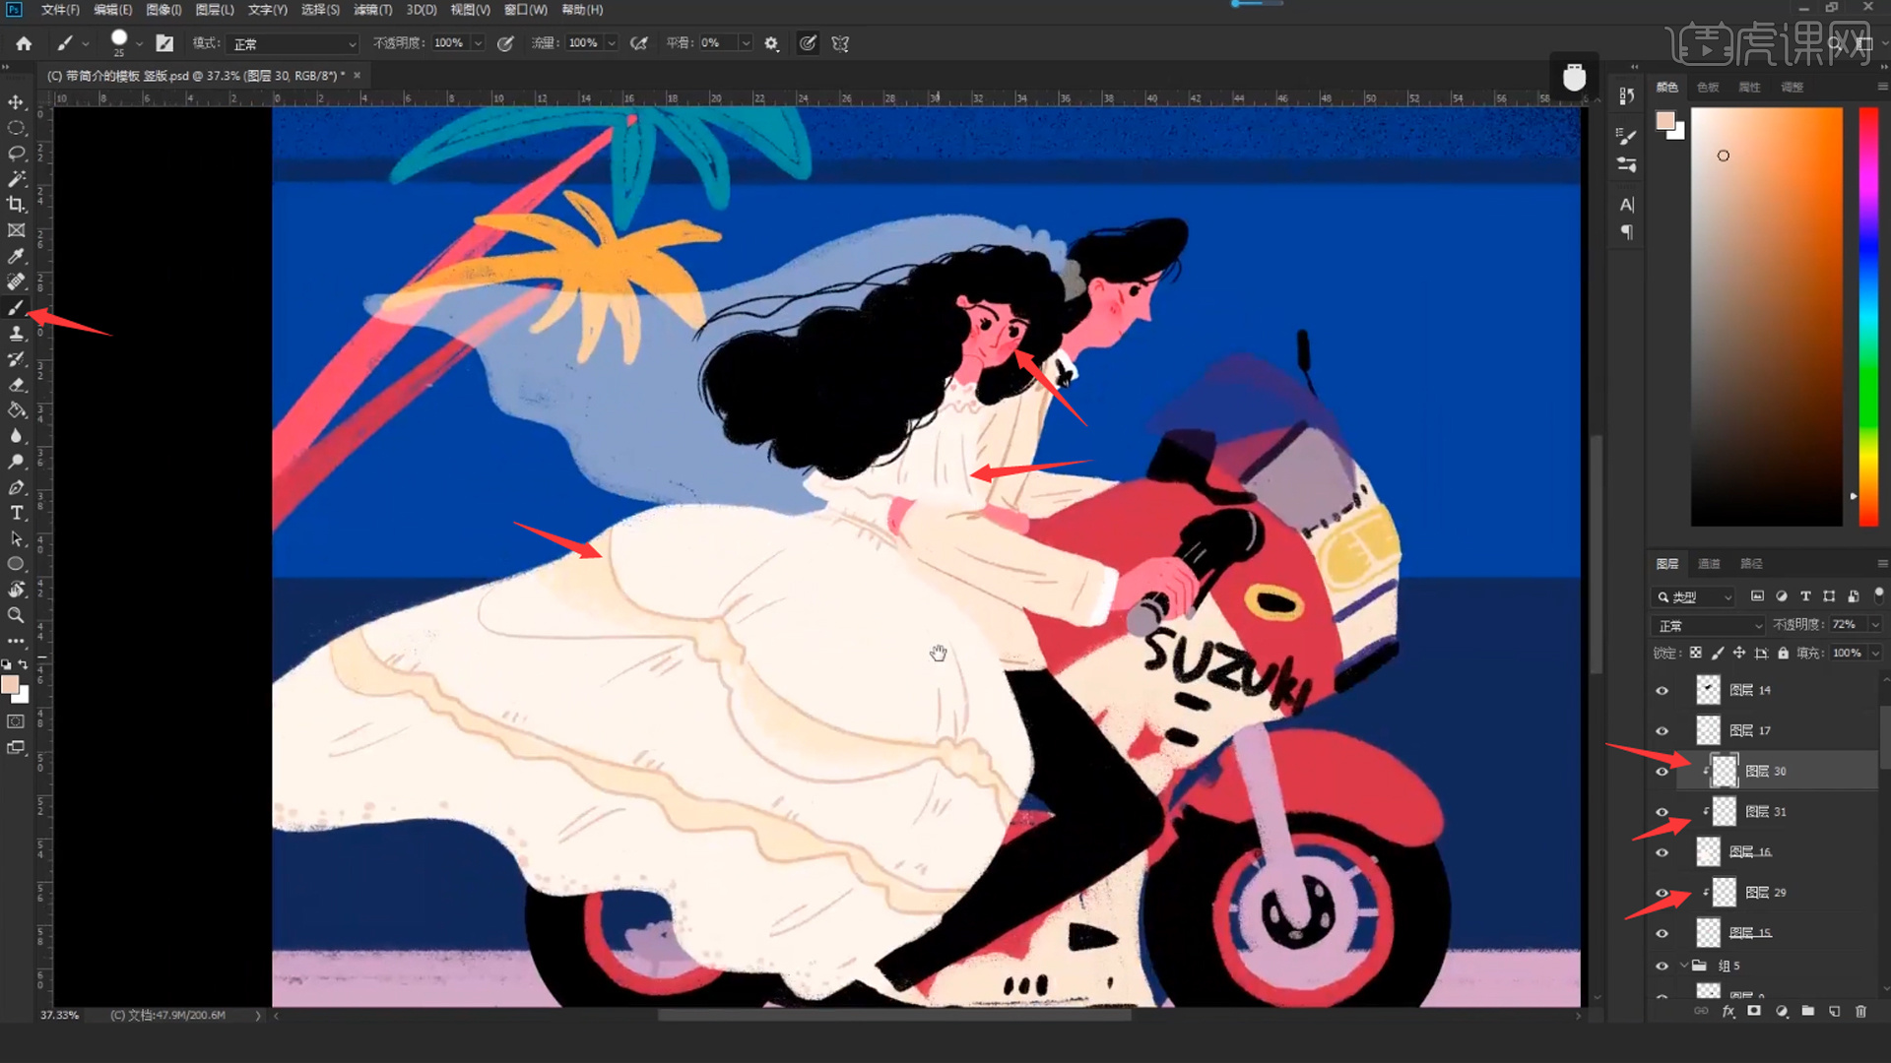Image resolution: width=1891 pixels, height=1063 pixels.
Task: Click the delete layer trash icon
Action: pyautogui.click(x=1860, y=1011)
